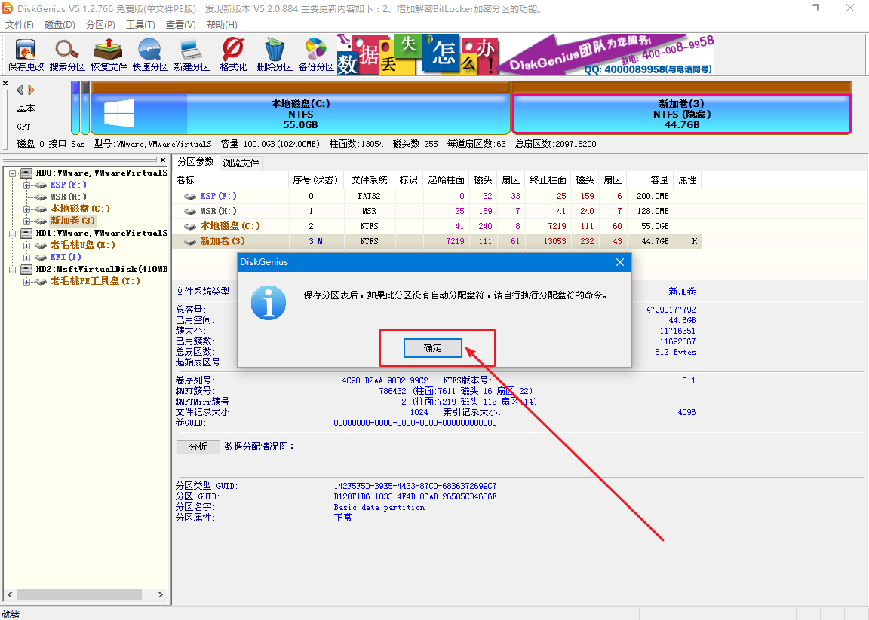Open the 备份分区 tool
Viewport: 869px width, 620px height.
tap(316, 54)
